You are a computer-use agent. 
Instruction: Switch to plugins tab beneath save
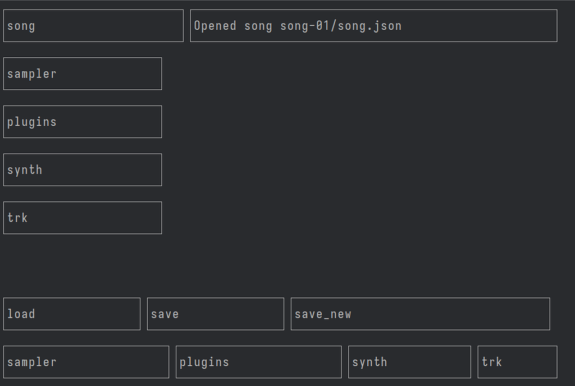click(x=258, y=362)
